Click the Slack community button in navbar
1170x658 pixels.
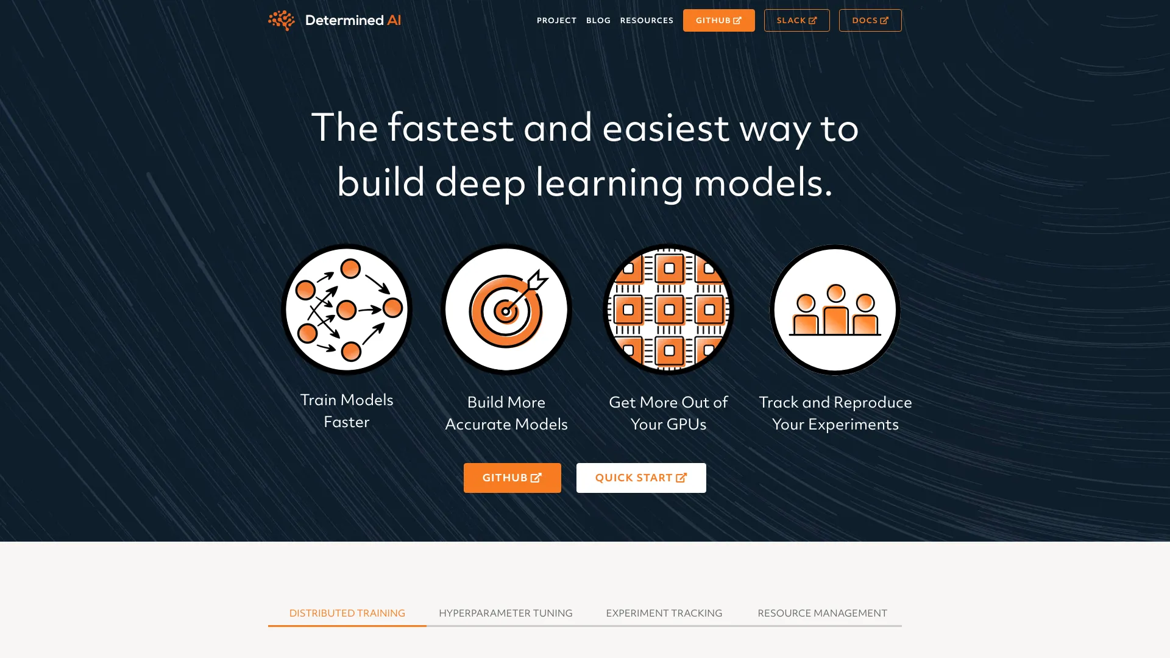(x=796, y=20)
